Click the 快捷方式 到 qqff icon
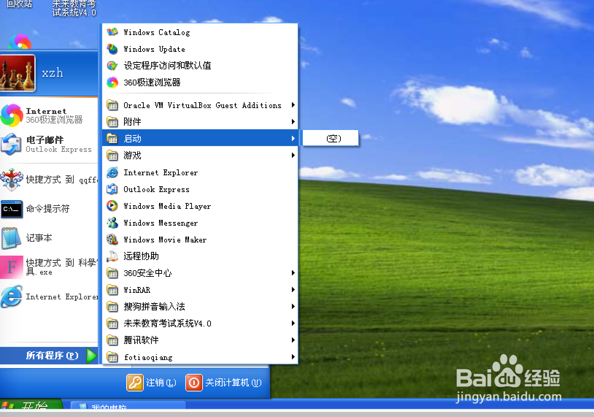 click(12, 180)
